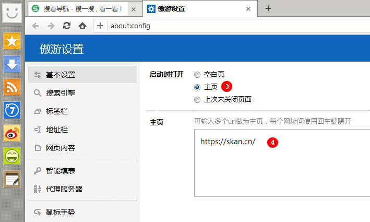Open the notepad sidebar icon

[x=12, y=179]
